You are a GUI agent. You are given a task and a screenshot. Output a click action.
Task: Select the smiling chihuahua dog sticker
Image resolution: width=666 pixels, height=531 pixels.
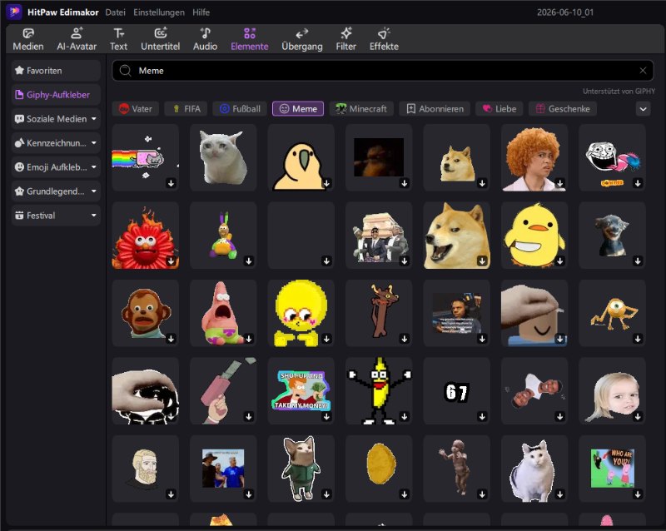(x=612, y=236)
